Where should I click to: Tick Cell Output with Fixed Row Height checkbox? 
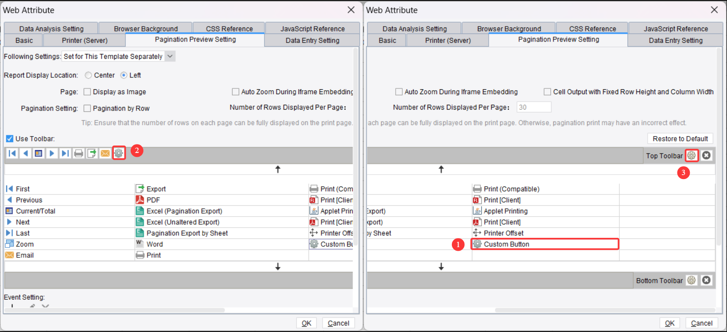point(548,92)
